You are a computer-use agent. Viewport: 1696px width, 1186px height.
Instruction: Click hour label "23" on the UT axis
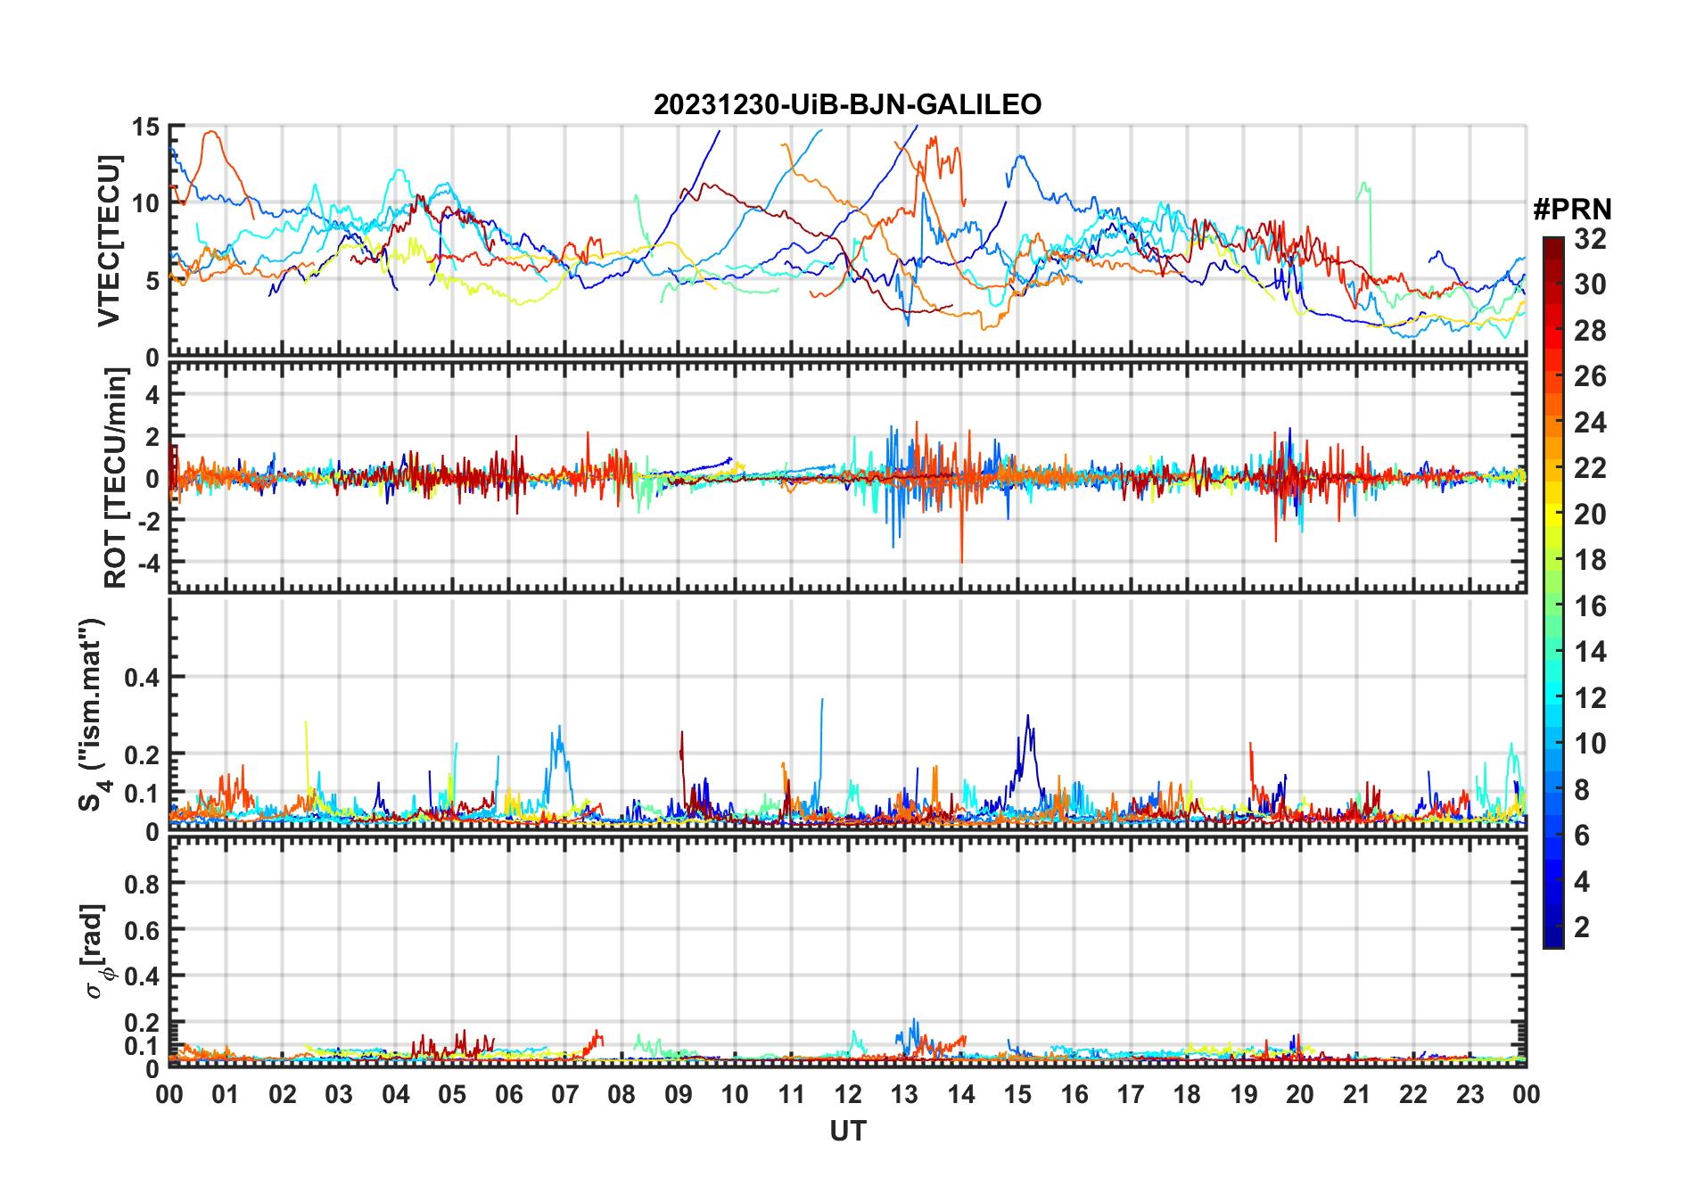point(1470,1094)
